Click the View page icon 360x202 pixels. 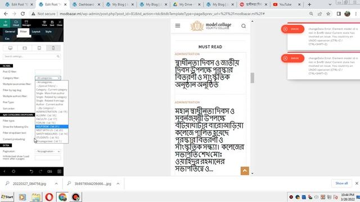44,23
